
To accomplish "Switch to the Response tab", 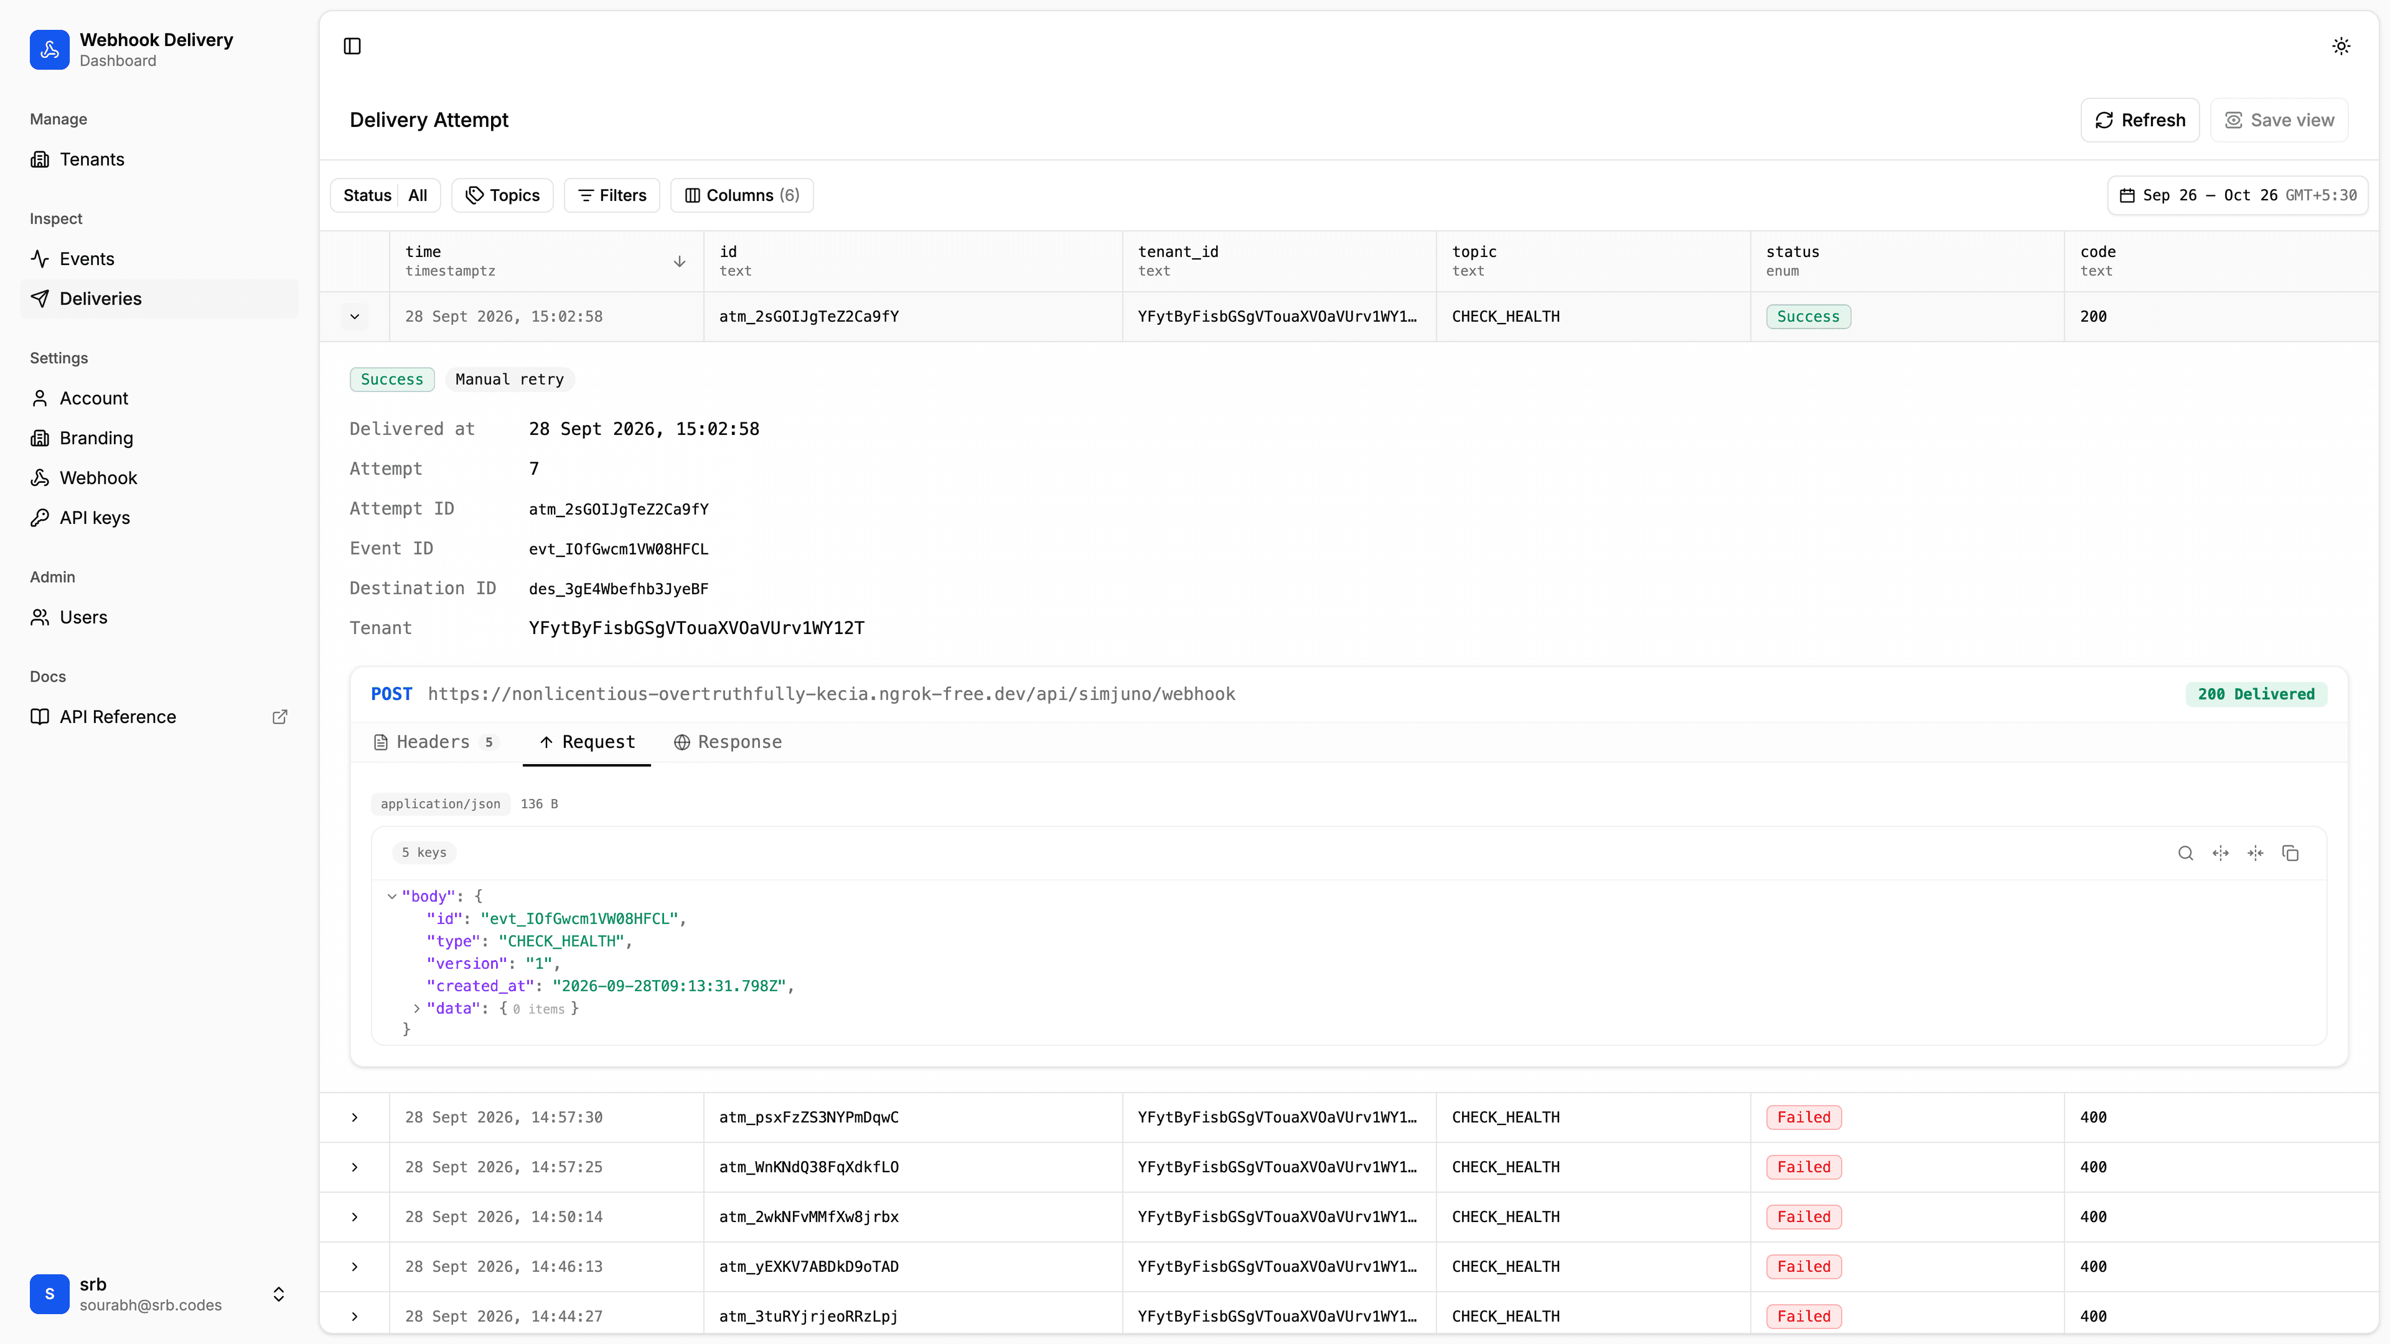I will 728,742.
